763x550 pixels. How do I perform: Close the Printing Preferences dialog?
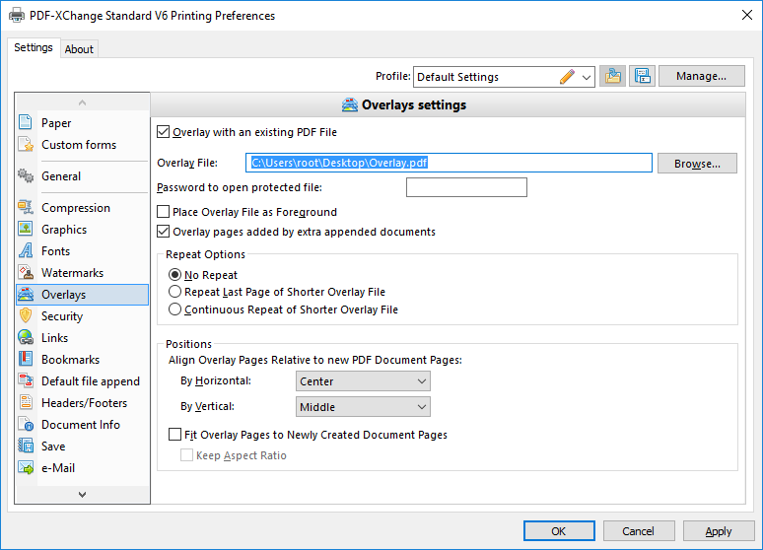coord(747,15)
